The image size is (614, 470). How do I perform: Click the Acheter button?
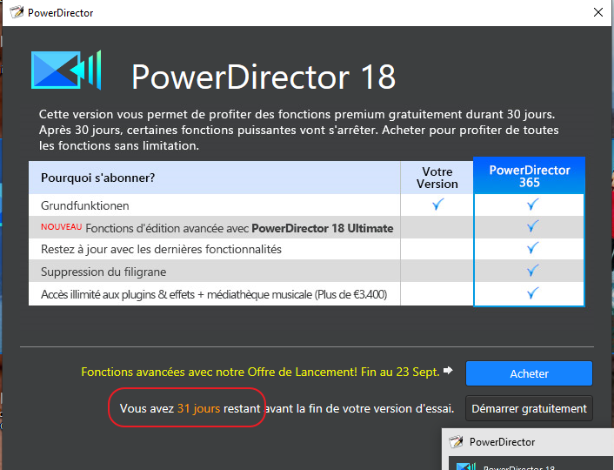coord(529,373)
